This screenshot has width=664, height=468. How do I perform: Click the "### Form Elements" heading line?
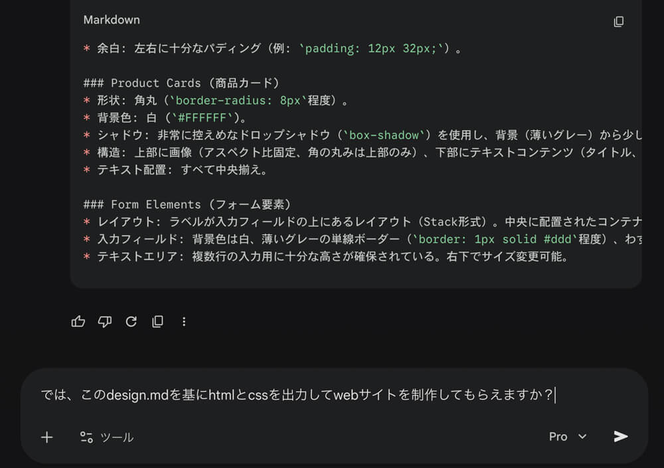187,204
